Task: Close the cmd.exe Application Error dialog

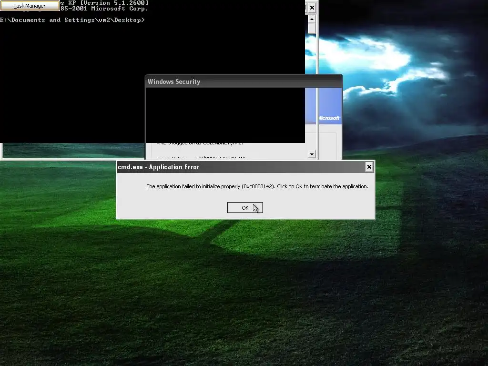Action: tap(369, 167)
